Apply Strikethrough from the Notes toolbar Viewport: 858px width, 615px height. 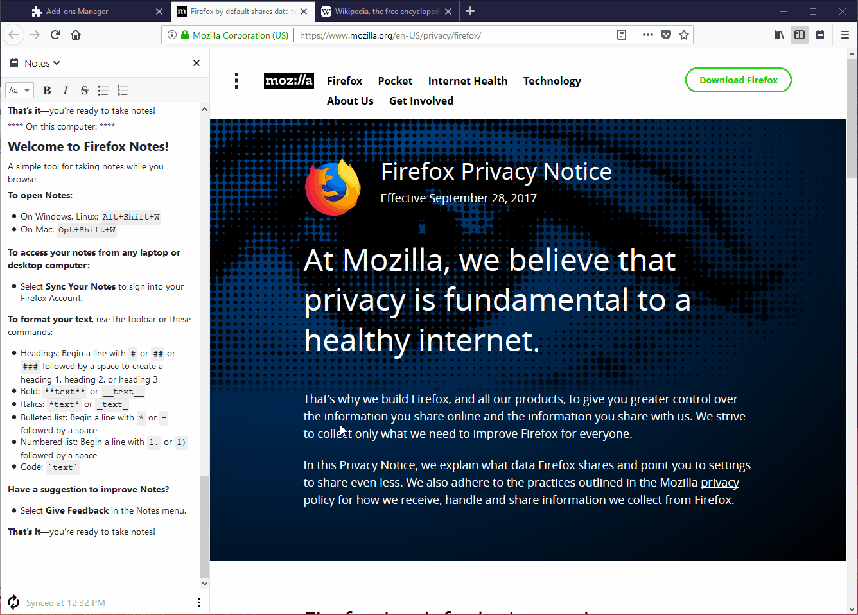84,91
